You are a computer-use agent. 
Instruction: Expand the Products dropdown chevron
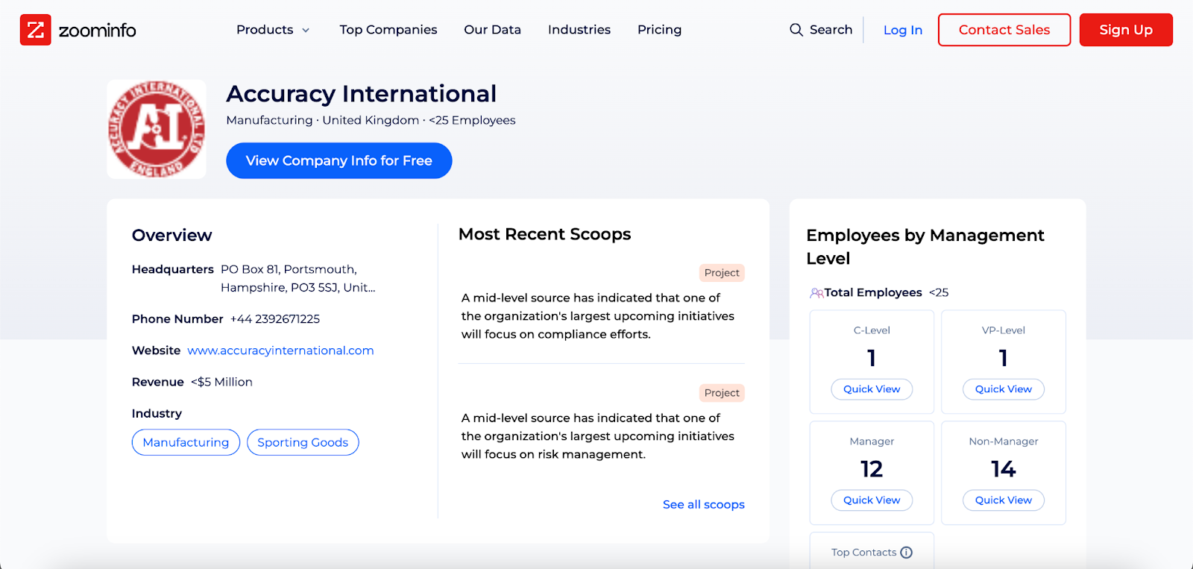(x=306, y=31)
